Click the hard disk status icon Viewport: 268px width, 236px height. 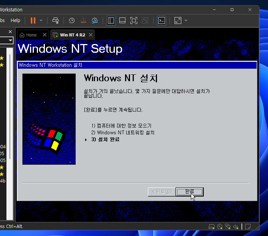[x=212, y=227]
